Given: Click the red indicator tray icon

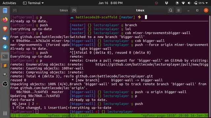Looking at the screenshot, I should click(156, 3).
